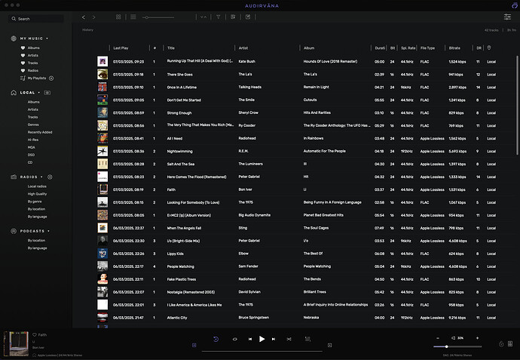Add a new playlist with plus icon
520x360 pixels.
pyautogui.click(x=51, y=78)
